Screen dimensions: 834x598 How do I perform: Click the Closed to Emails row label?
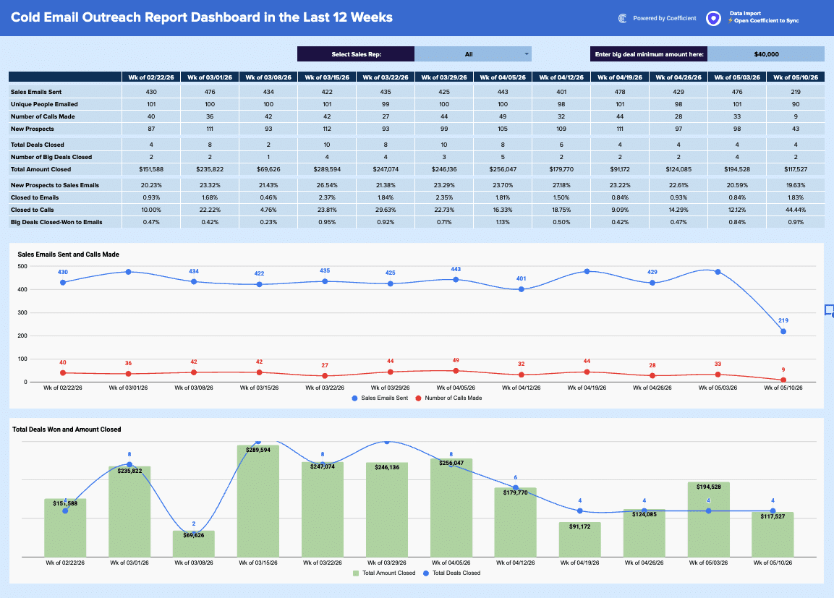tap(35, 197)
